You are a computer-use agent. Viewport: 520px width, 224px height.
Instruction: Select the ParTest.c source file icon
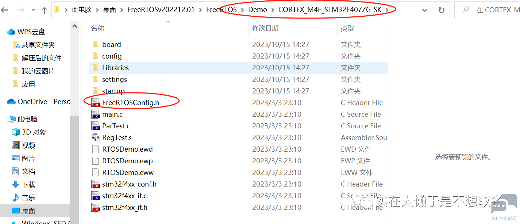click(x=96, y=126)
